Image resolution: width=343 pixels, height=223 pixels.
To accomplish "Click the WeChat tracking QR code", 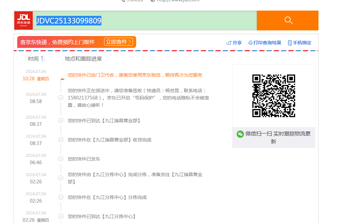I will [274, 96].
